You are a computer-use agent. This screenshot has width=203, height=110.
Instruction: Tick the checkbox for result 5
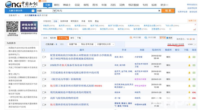point(43,86)
